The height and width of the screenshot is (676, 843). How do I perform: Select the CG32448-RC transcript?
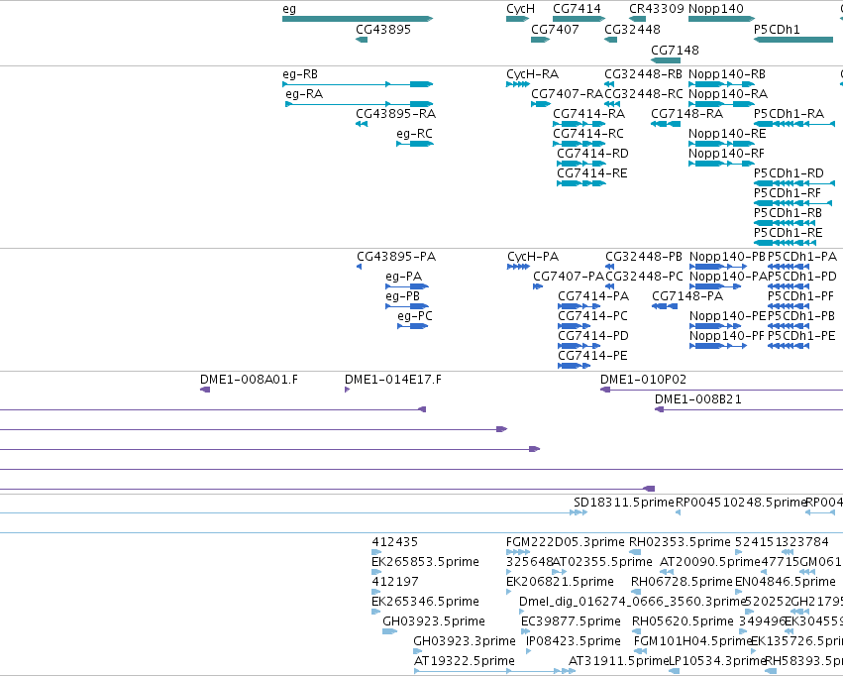[612, 104]
